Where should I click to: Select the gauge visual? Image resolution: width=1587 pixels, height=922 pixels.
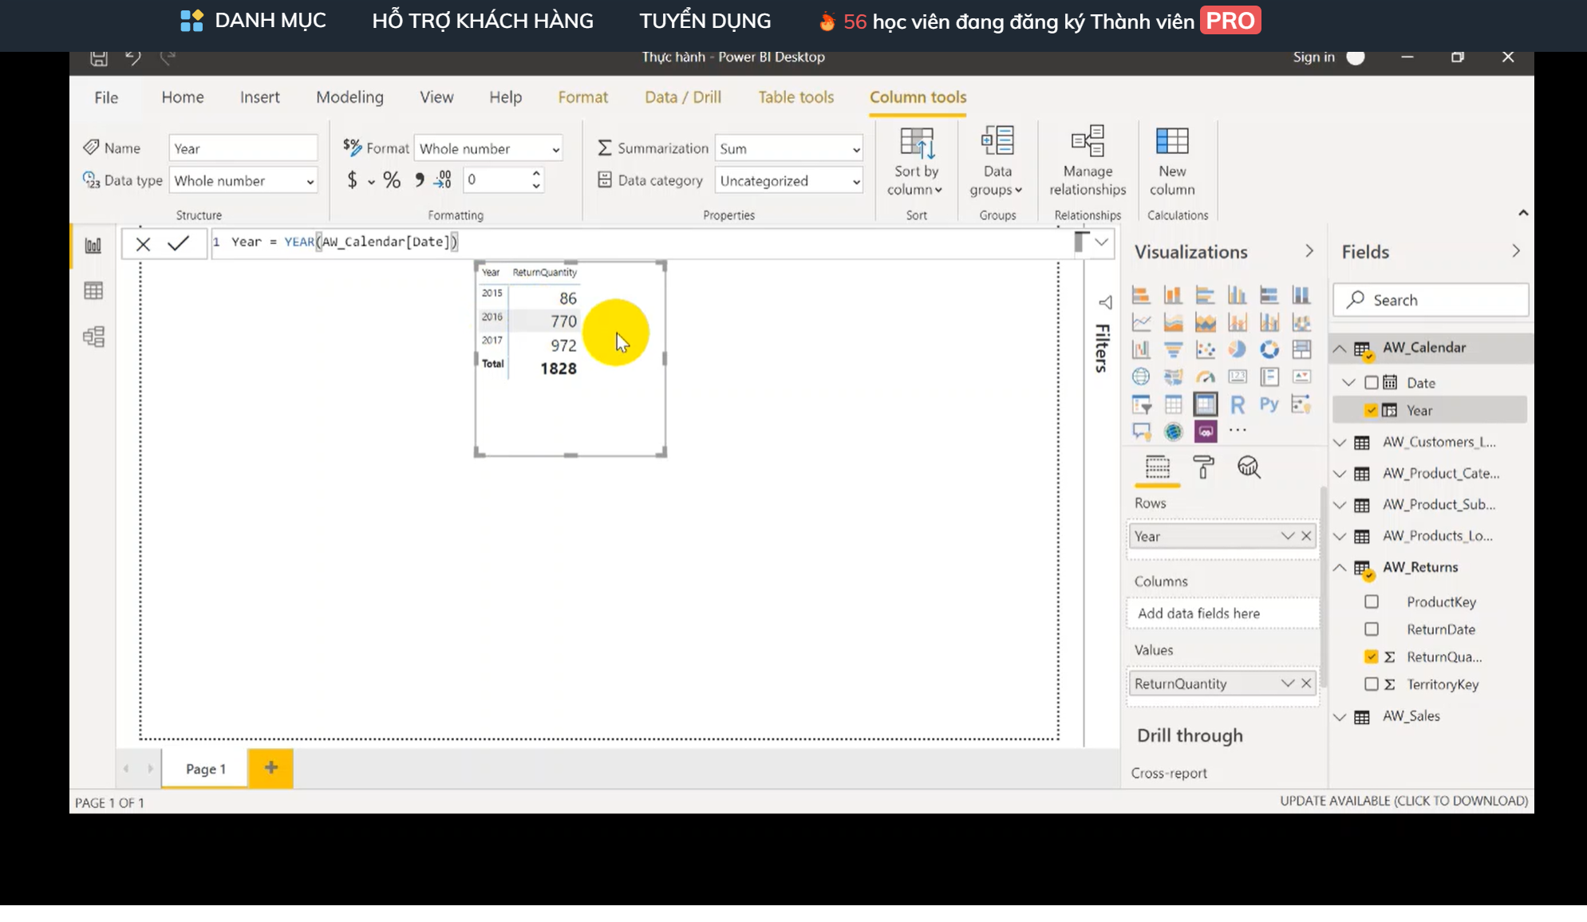[1206, 376]
